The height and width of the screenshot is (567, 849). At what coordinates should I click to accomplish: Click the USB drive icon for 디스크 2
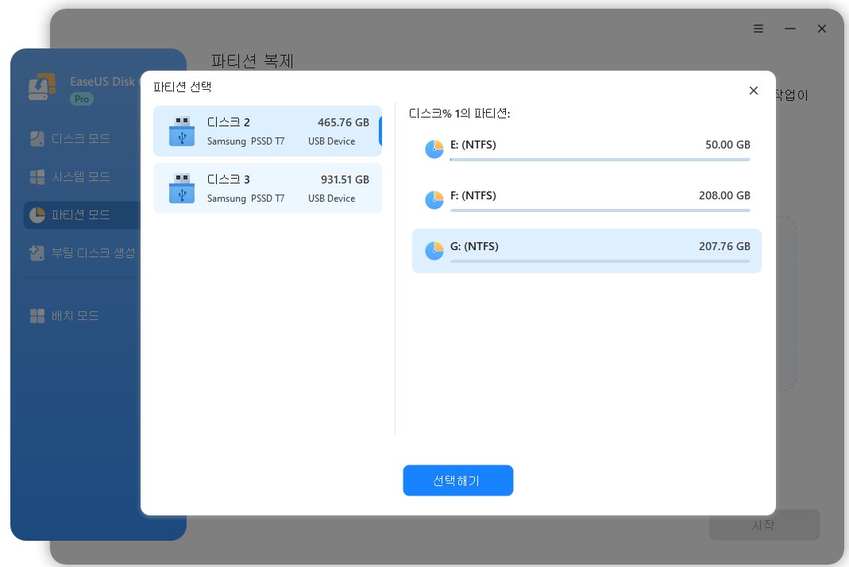point(182,131)
